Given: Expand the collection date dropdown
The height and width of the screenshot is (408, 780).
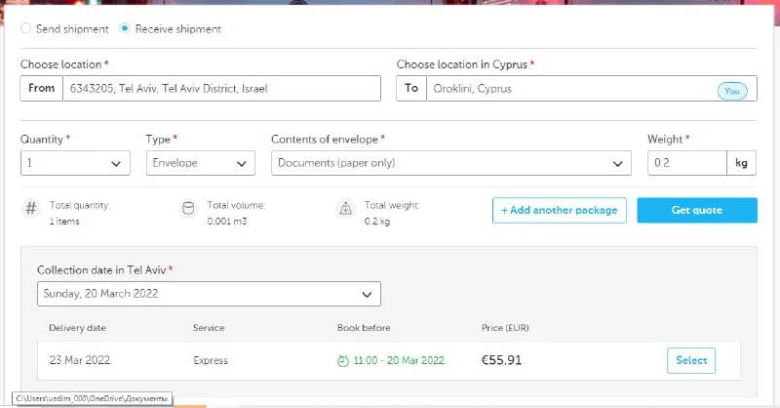Looking at the screenshot, I should pyautogui.click(x=209, y=293).
